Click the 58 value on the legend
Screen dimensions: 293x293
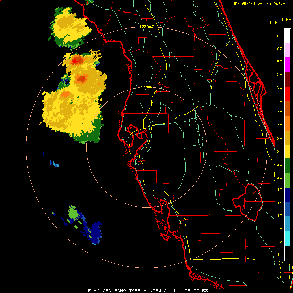(280, 62)
